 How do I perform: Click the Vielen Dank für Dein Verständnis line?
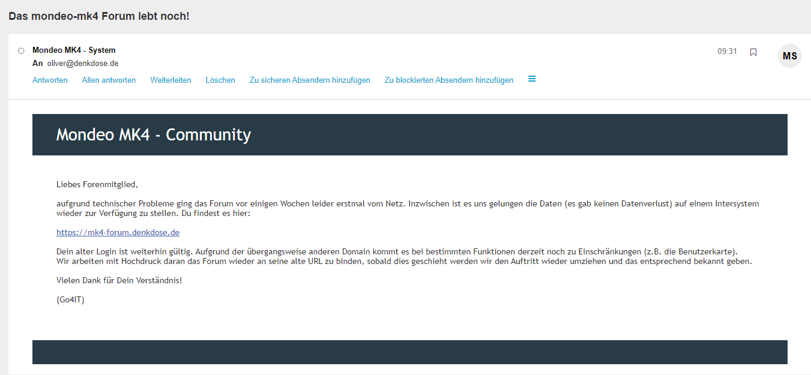tap(119, 281)
